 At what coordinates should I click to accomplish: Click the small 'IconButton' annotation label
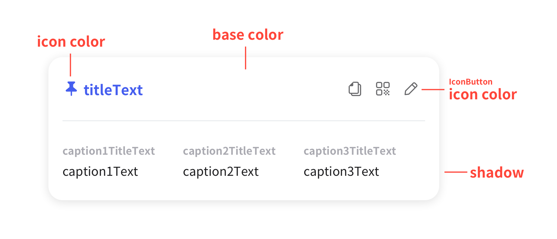[471, 82]
